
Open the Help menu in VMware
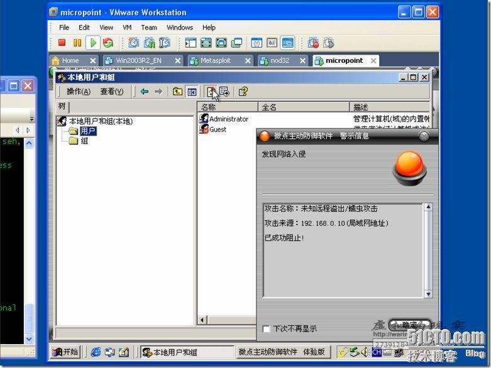(209, 27)
